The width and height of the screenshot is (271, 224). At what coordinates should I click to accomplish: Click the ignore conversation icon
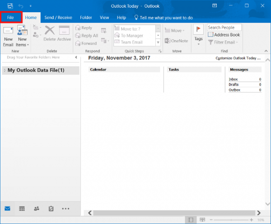coord(35,27)
